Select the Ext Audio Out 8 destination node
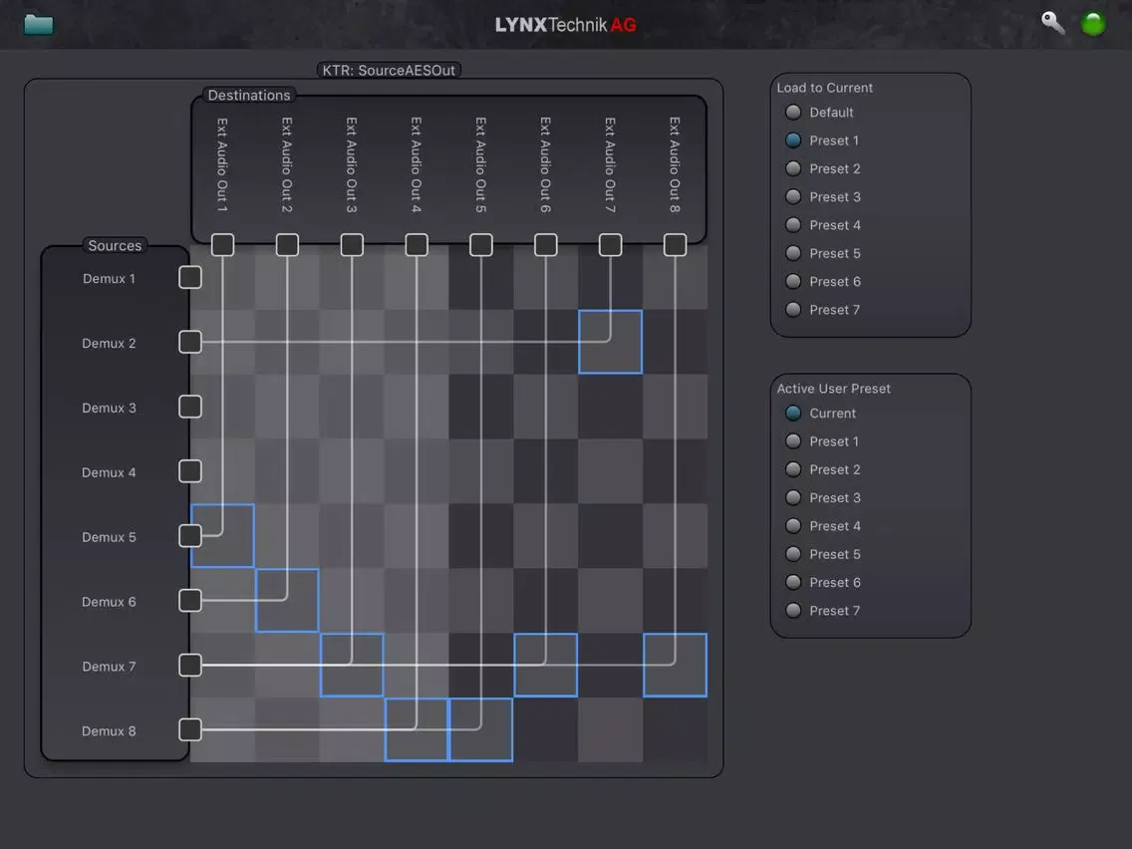The height and width of the screenshot is (849, 1132). pyautogui.click(x=675, y=245)
